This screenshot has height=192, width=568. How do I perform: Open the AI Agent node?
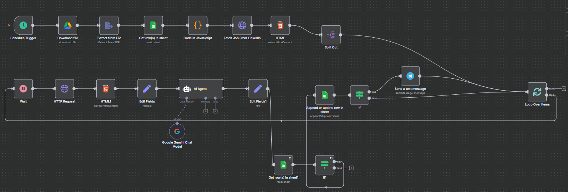tap(201, 89)
